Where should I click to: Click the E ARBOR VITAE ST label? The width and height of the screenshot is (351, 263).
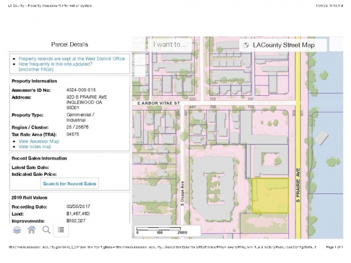click(x=159, y=103)
